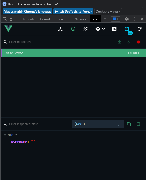Switch to the Sources tab
The width and height of the screenshot is (146, 180).
(63, 19)
